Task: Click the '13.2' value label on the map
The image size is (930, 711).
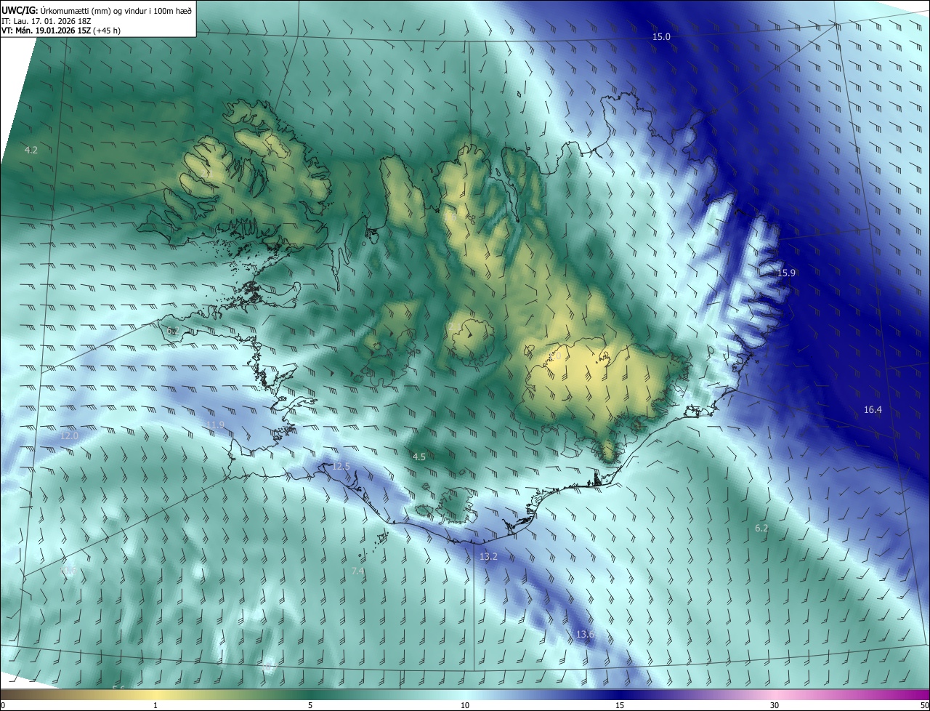Action: point(489,556)
